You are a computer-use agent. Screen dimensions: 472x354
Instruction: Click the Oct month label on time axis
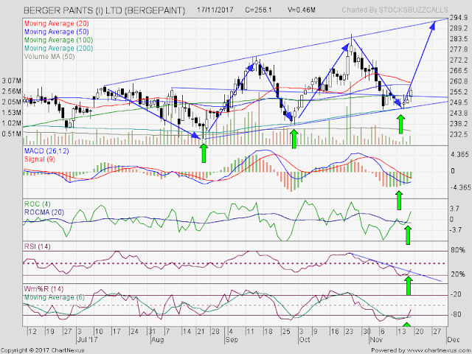(x=305, y=340)
